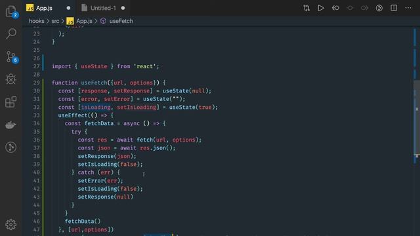Click line number 40 in the gutter
The image size is (420, 236).
click(37, 172)
